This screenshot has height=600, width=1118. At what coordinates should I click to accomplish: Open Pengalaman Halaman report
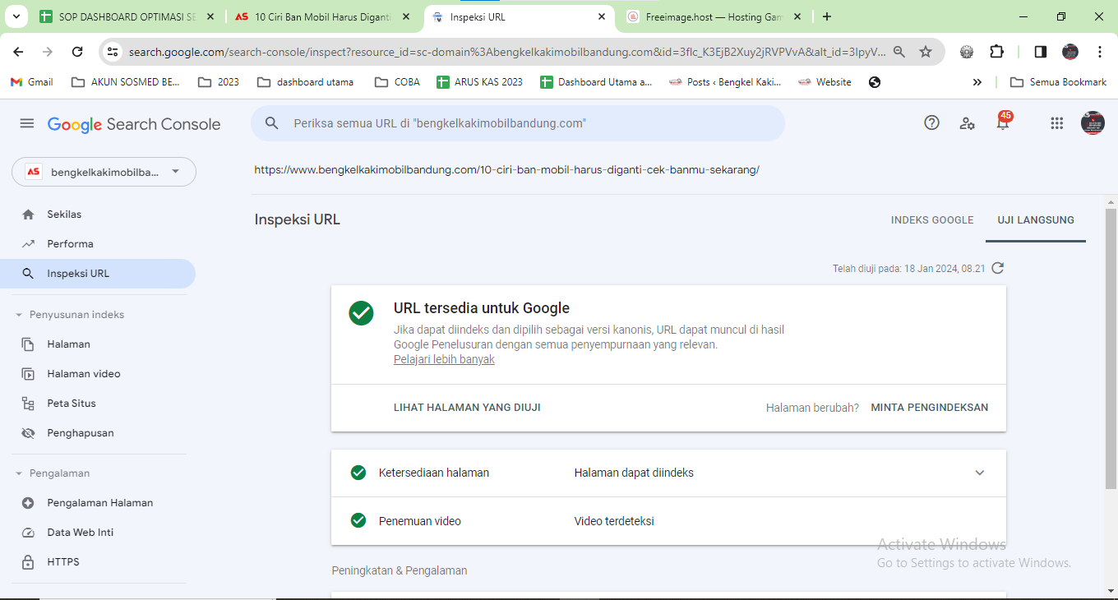click(x=98, y=503)
